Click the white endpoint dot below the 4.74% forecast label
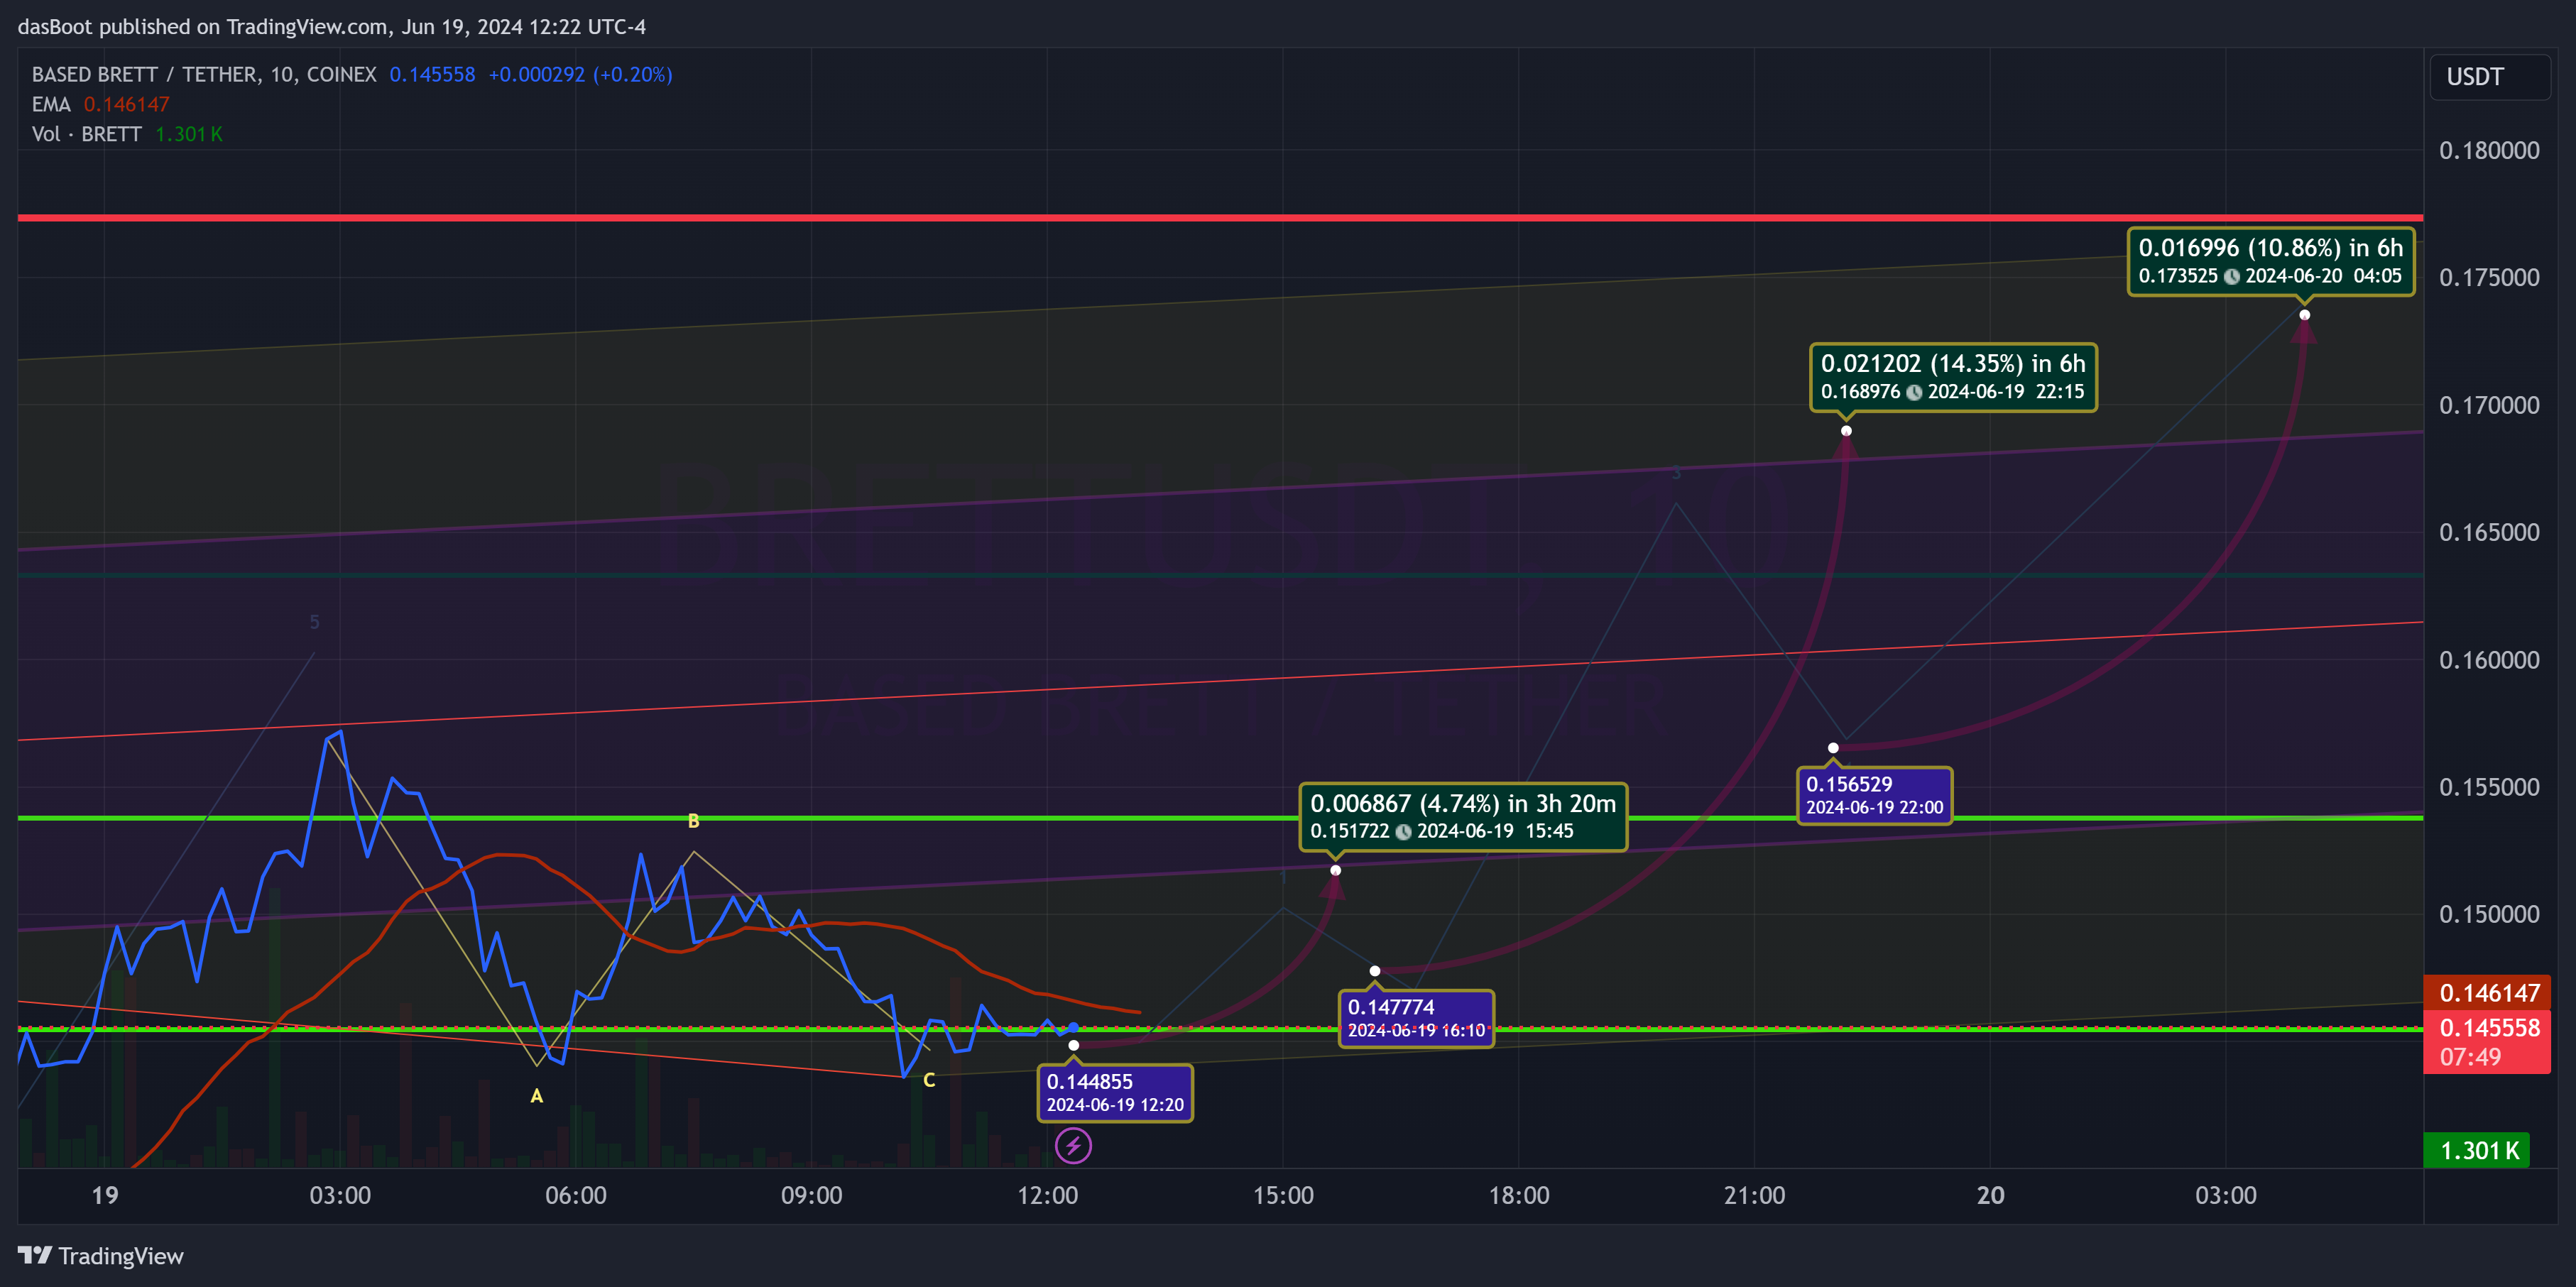2576x1287 pixels. [x=1335, y=870]
